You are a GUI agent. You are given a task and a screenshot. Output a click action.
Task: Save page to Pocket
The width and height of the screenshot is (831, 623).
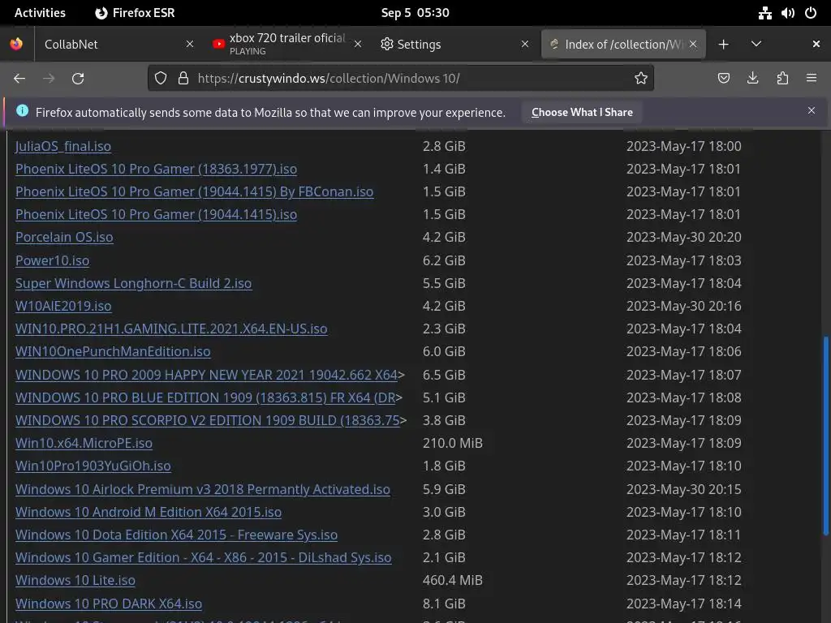click(723, 79)
